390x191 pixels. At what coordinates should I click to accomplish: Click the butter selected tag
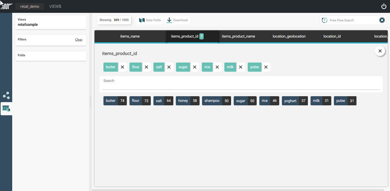point(110,67)
